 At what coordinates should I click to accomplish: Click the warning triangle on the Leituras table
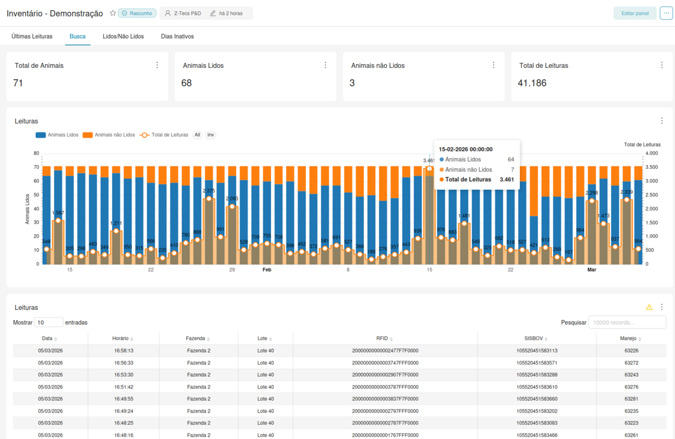click(649, 307)
